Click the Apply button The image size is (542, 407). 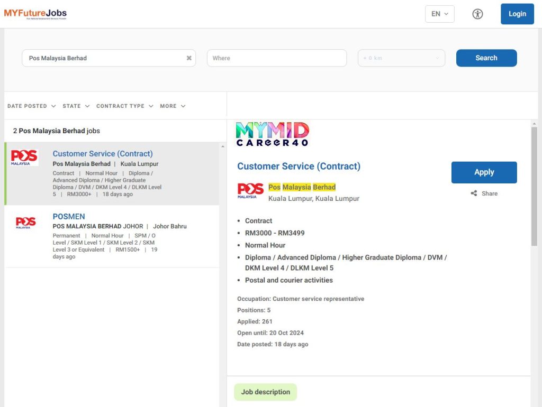pyautogui.click(x=484, y=172)
